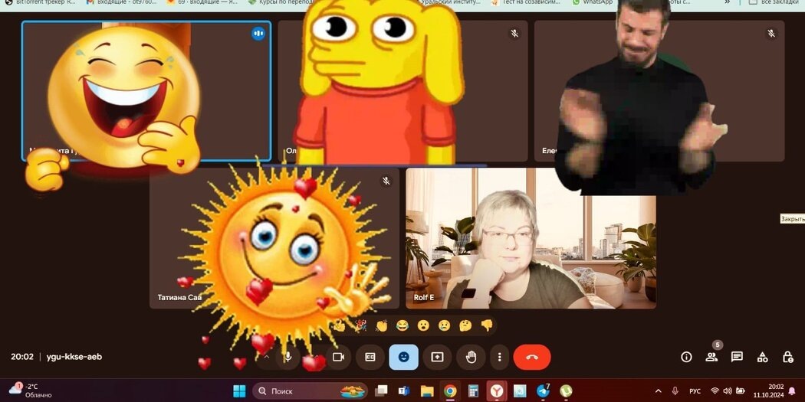
Task: Open uTorrent from the taskbar
Action: click(566, 391)
